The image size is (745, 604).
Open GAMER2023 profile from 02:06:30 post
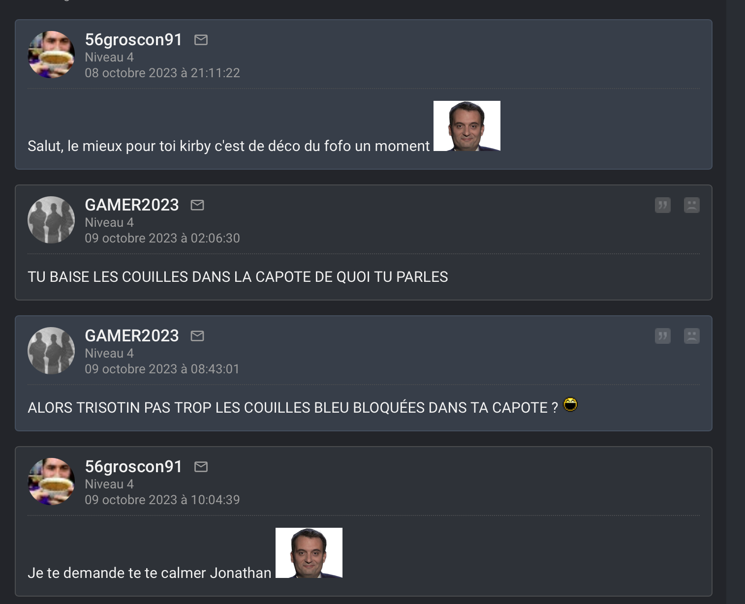[132, 205]
